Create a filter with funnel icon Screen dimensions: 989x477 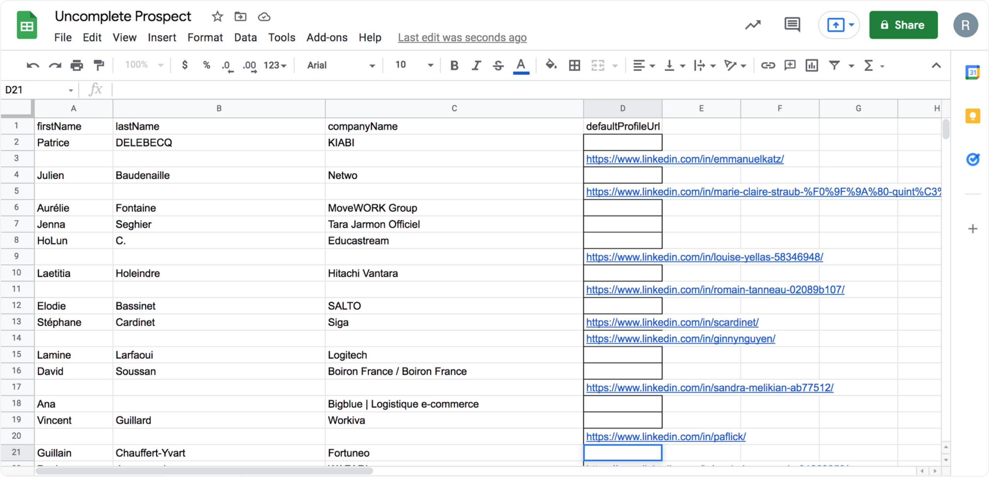pyautogui.click(x=834, y=65)
